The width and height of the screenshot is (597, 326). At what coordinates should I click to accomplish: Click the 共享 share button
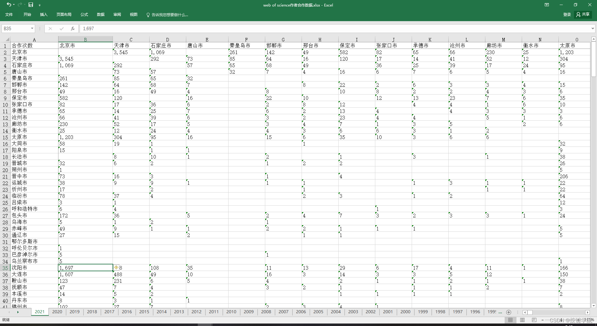click(583, 14)
